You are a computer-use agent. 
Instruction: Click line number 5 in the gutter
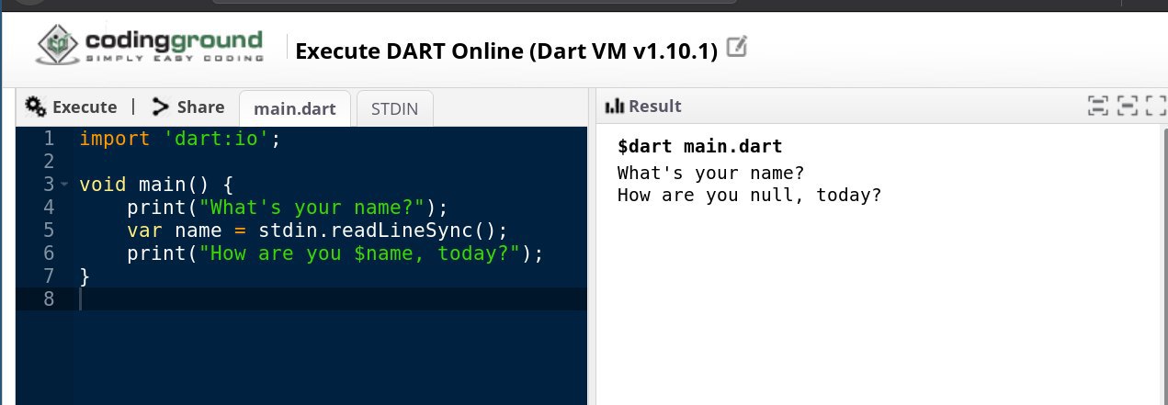coord(49,231)
